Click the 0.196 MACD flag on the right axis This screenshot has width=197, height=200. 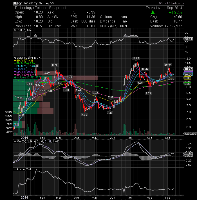point(188,153)
